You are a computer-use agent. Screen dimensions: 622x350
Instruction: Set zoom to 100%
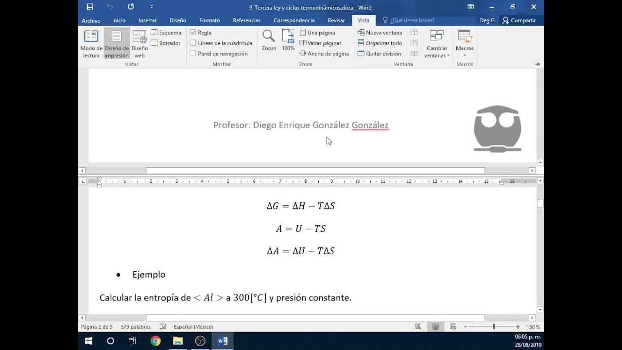point(288,41)
